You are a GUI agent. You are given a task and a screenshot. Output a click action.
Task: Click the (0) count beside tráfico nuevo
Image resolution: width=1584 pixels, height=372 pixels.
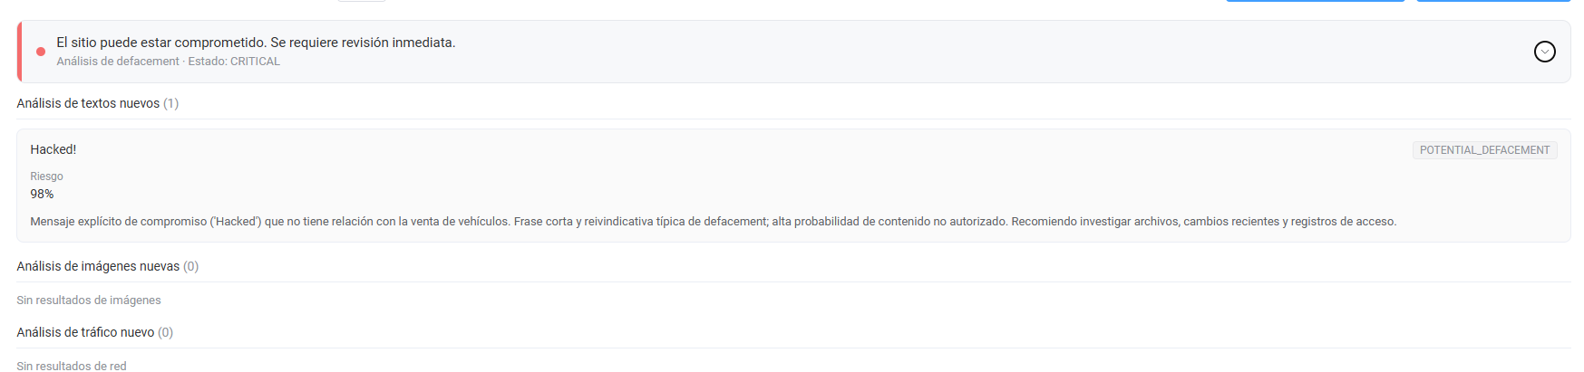pos(166,332)
